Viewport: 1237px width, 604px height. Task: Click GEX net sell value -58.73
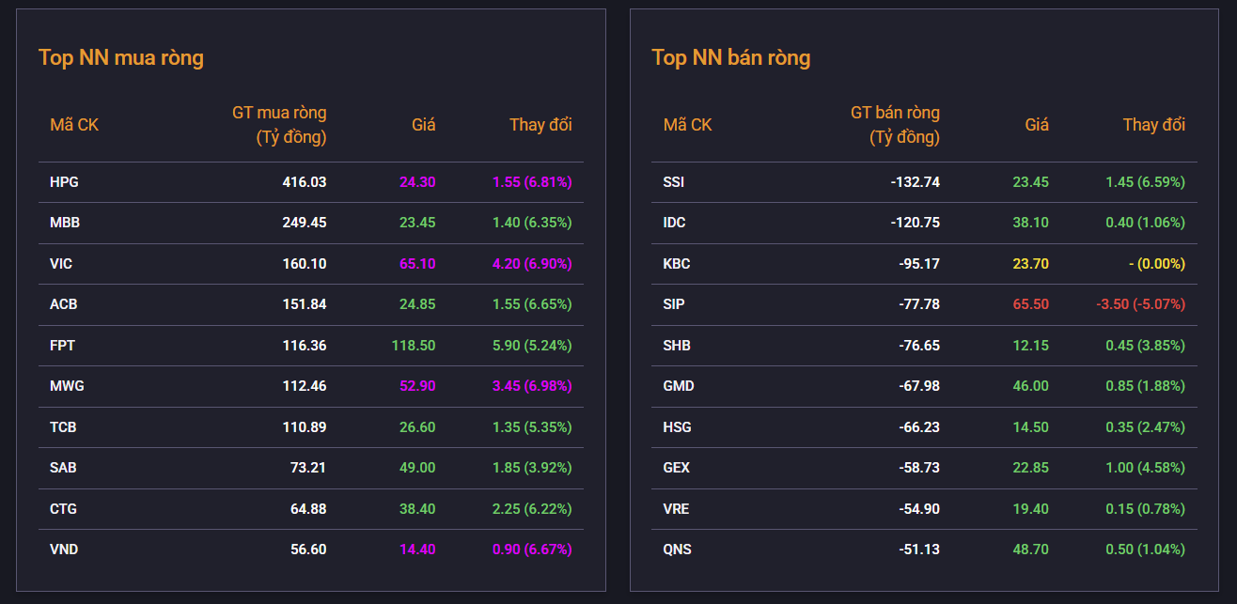click(918, 468)
